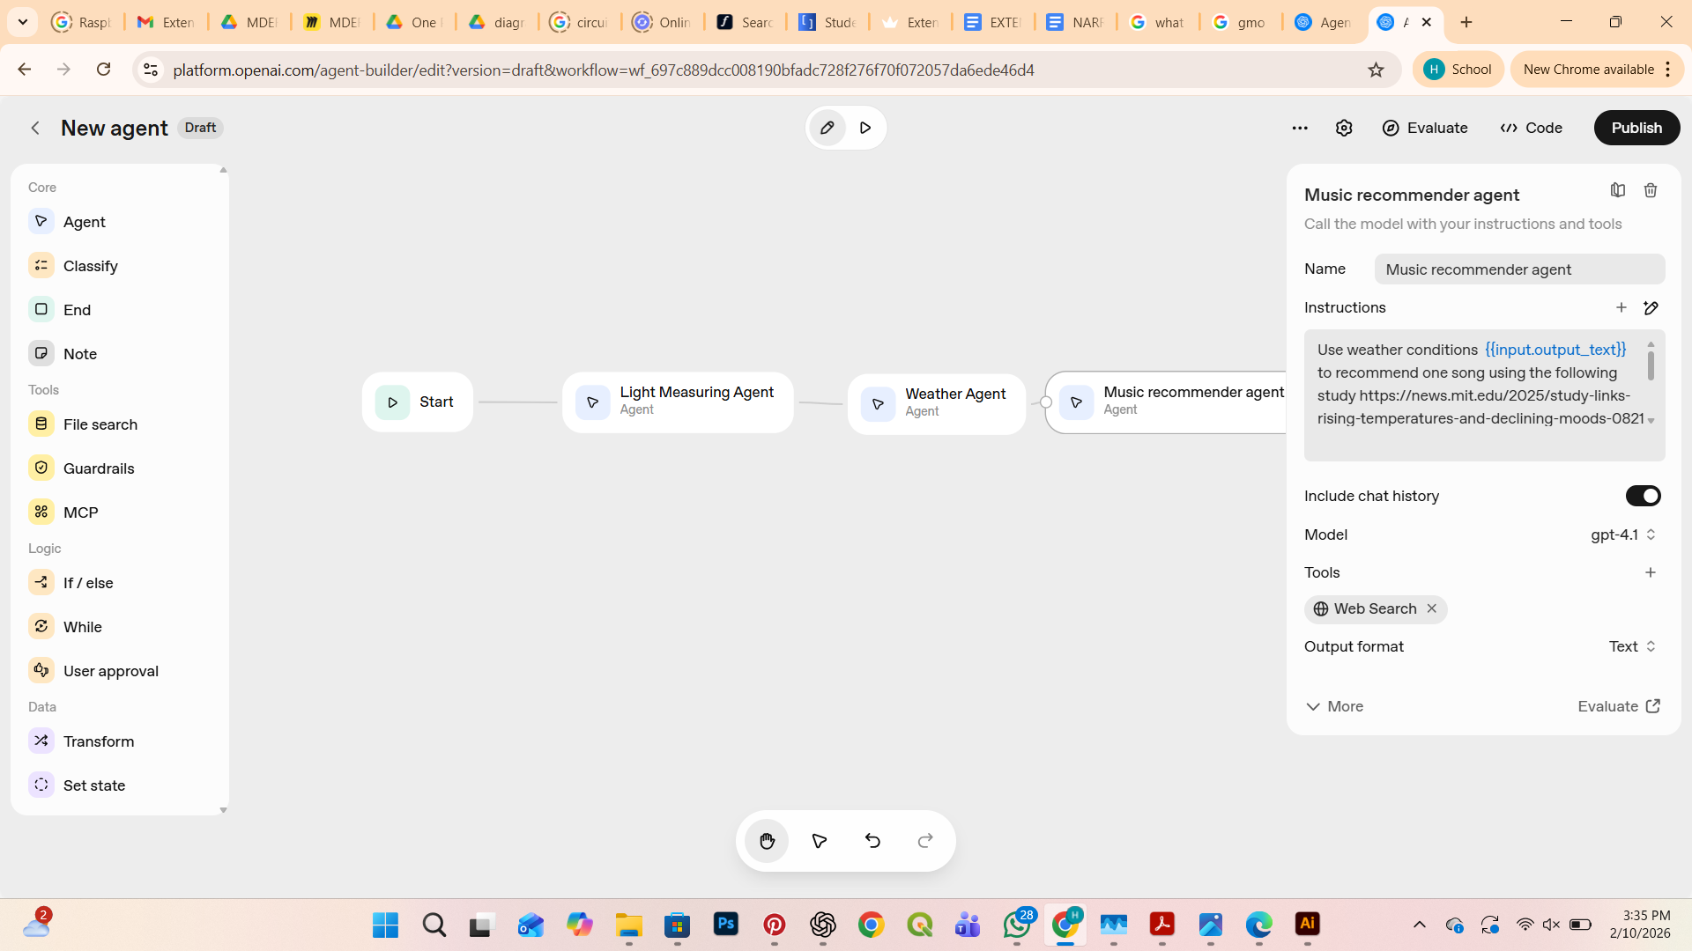Screen dimensions: 1692x951
Task: Open the Code menu
Action: pos(1532,128)
